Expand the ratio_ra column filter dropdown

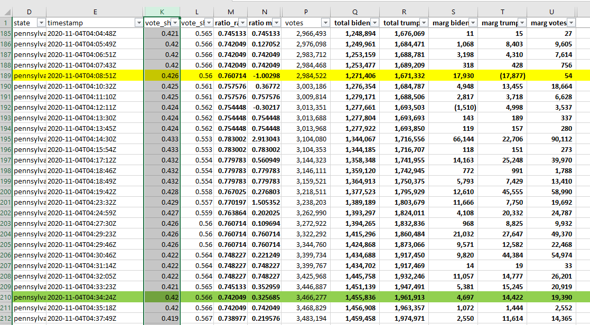242,23
